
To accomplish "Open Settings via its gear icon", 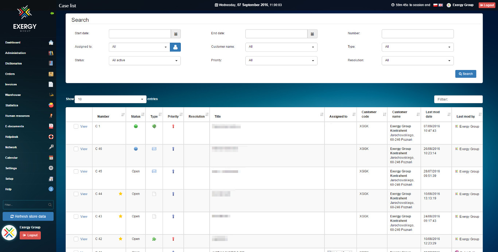I will pyautogui.click(x=51, y=168).
